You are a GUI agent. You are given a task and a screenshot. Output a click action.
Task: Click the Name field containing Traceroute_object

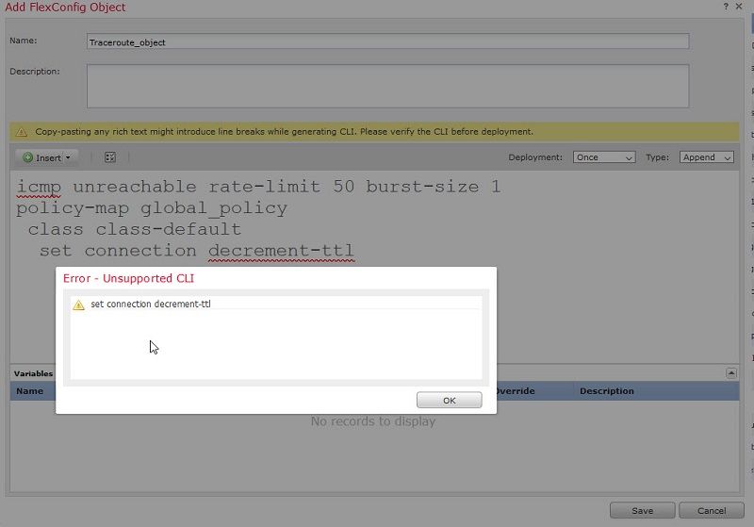[387, 41]
